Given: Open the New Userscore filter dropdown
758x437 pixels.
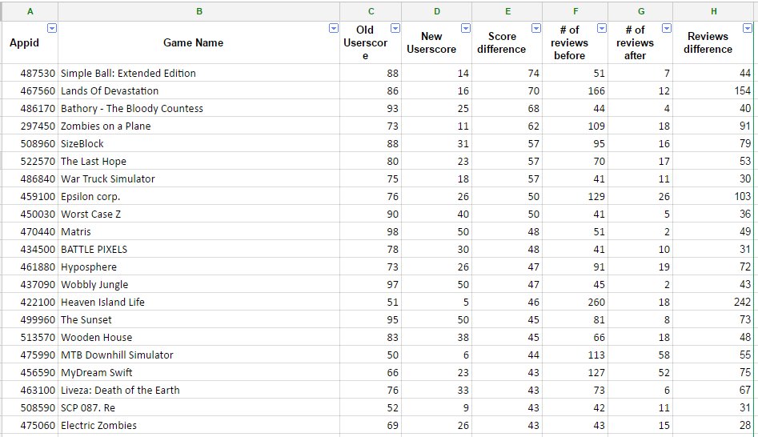Looking at the screenshot, I should [x=466, y=29].
